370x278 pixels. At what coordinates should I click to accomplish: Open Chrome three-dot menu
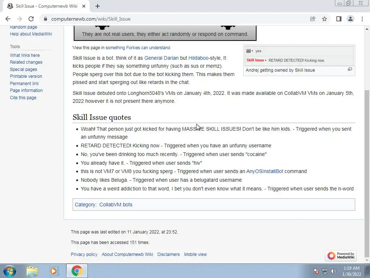click(x=362, y=19)
